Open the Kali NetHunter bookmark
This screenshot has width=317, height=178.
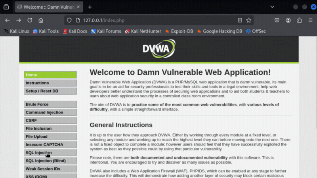[x=143, y=31]
